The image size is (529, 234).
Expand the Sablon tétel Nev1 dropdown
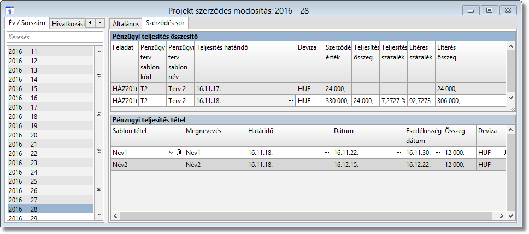click(172, 153)
